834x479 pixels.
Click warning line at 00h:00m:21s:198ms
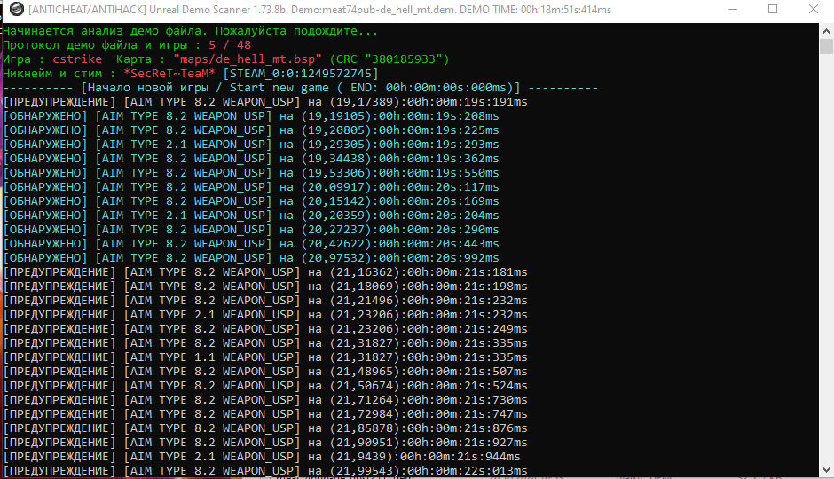coord(265,286)
